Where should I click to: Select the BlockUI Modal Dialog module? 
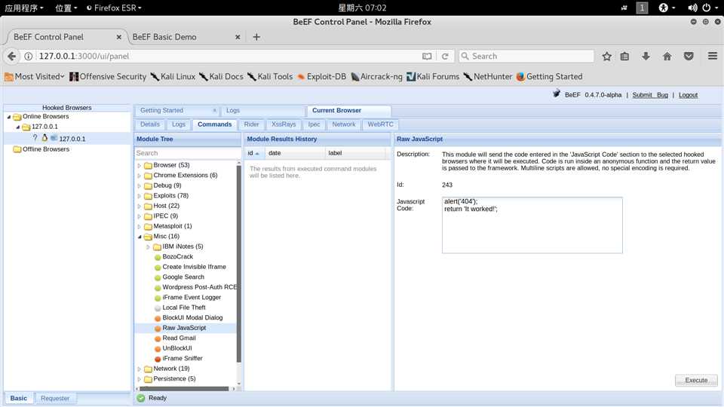click(x=192, y=317)
